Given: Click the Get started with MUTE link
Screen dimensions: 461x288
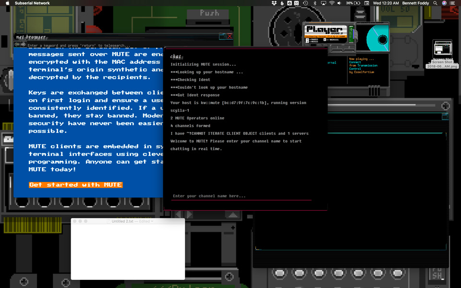Looking at the screenshot, I should (75, 184).
